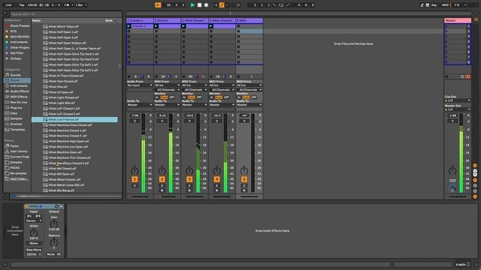Click the Arrangement Record button
Image resolution: width=481 pixels, height=270 pixels.
206,5
